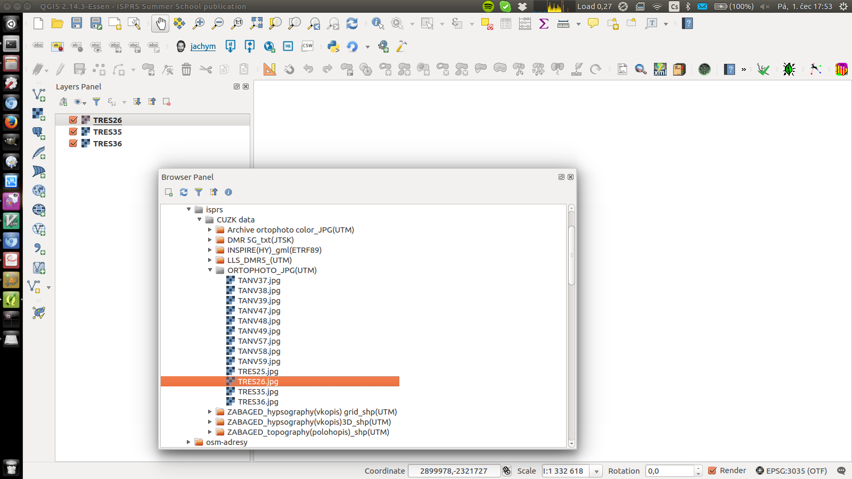The image size is (852, 479).
Task: Select the Pan Map hand tool
Action: [x=160, y=23]
